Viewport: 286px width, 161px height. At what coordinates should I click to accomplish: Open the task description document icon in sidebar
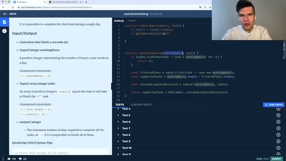4,22
